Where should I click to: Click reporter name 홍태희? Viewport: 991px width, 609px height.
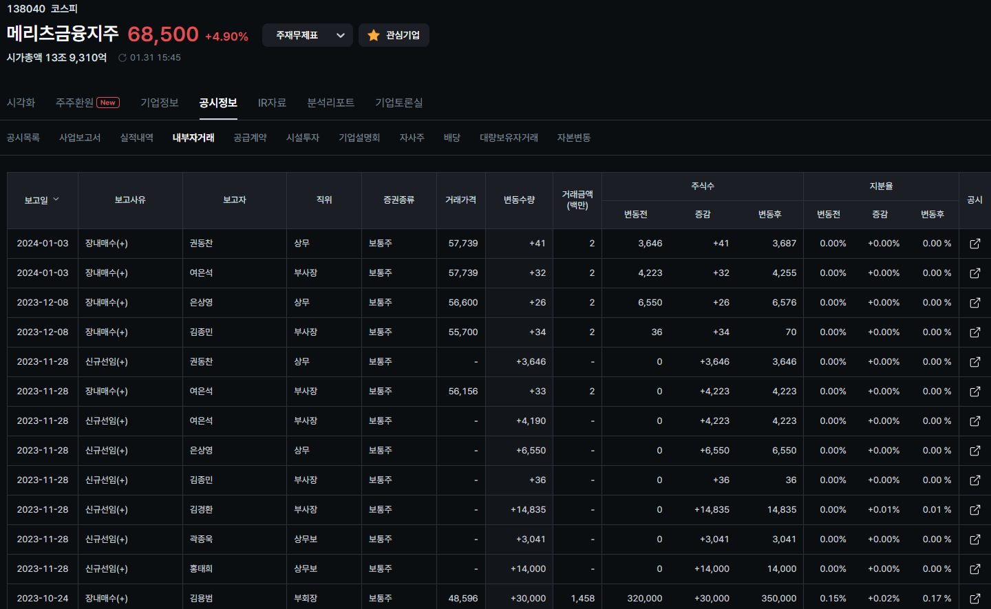202,569
